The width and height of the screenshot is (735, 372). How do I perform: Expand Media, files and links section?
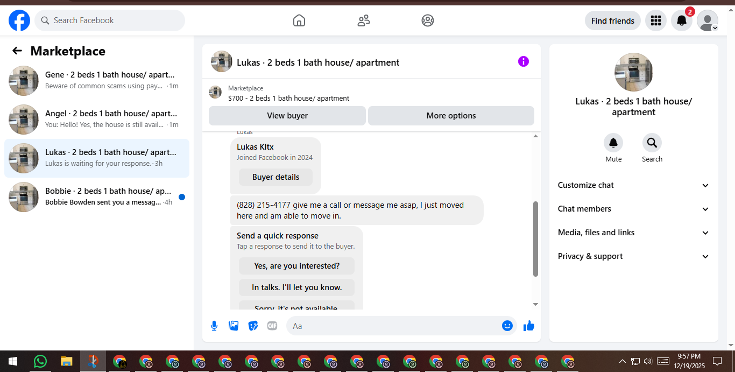pyautogui.click(x=634, y=233)
